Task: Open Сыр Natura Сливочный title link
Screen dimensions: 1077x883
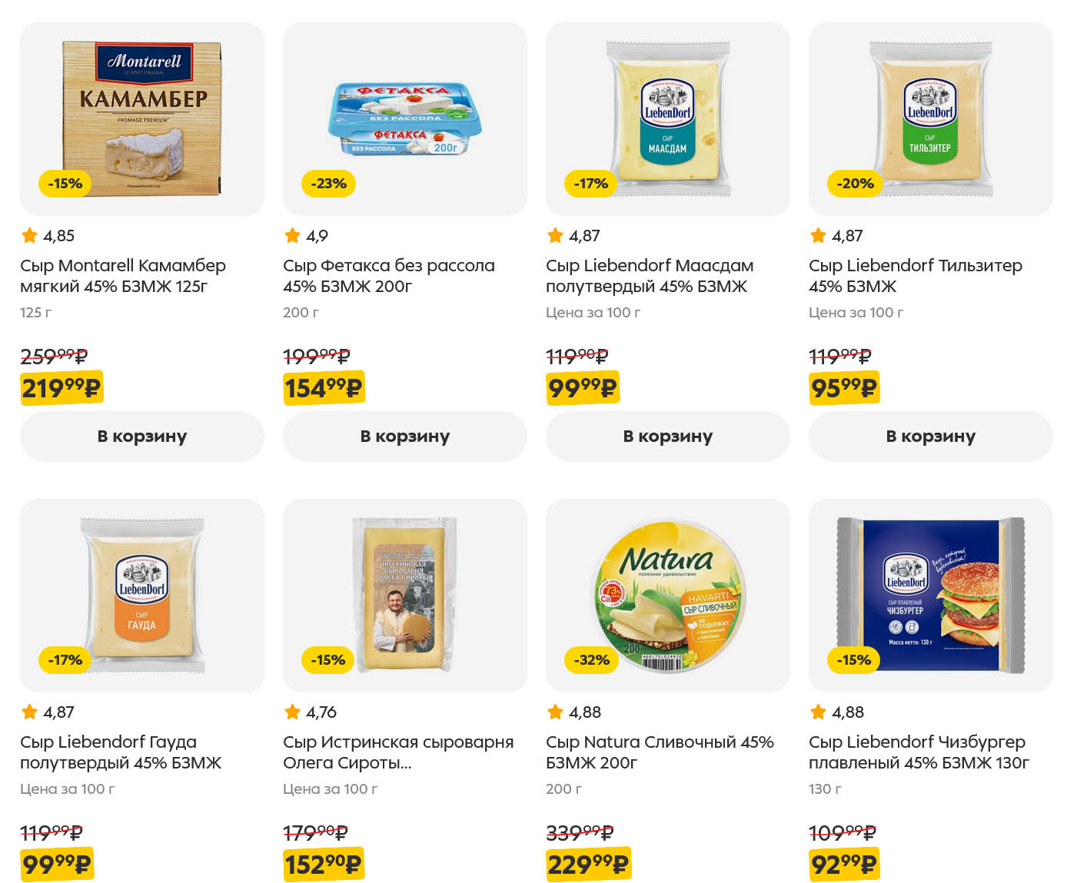Action: [659, 752]
